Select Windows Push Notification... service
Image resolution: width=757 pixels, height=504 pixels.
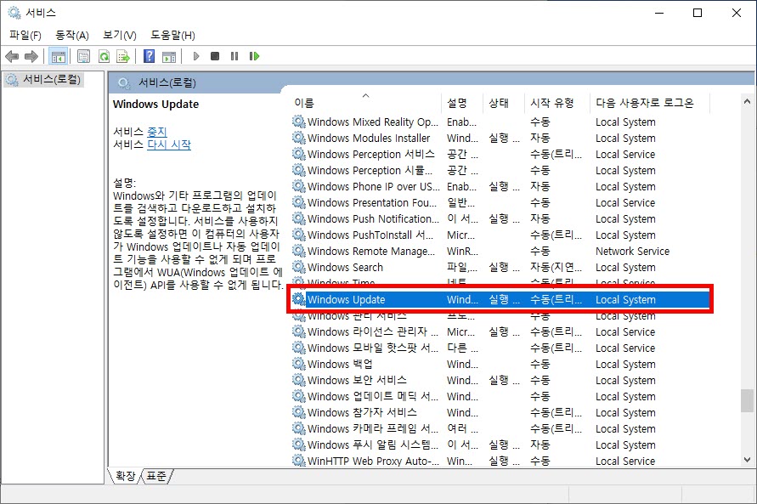500,218
